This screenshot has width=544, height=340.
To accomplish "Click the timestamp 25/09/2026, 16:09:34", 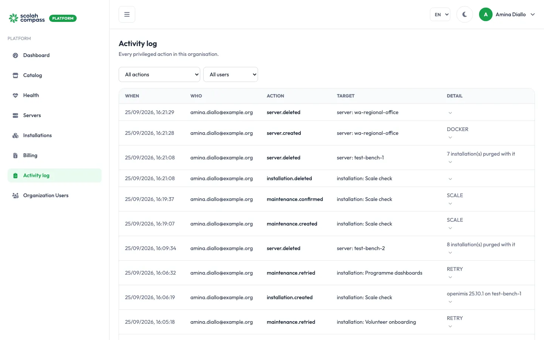I will (x=150, y=248).
